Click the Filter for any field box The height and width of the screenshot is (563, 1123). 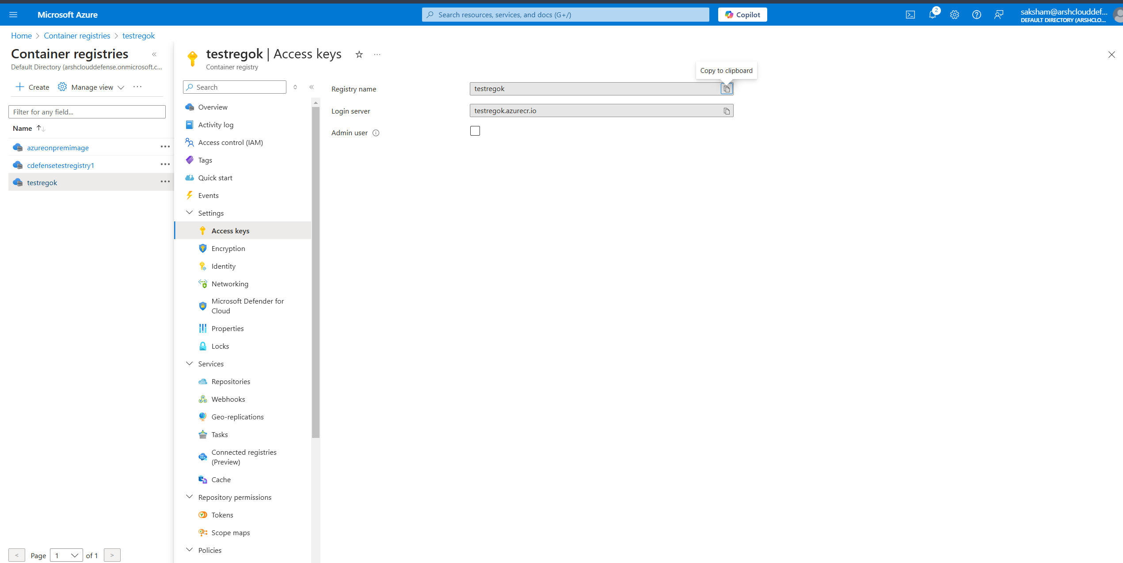[87, 112]
